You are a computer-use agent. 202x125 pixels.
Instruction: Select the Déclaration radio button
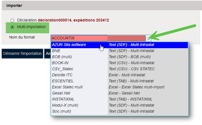(12, 20)
